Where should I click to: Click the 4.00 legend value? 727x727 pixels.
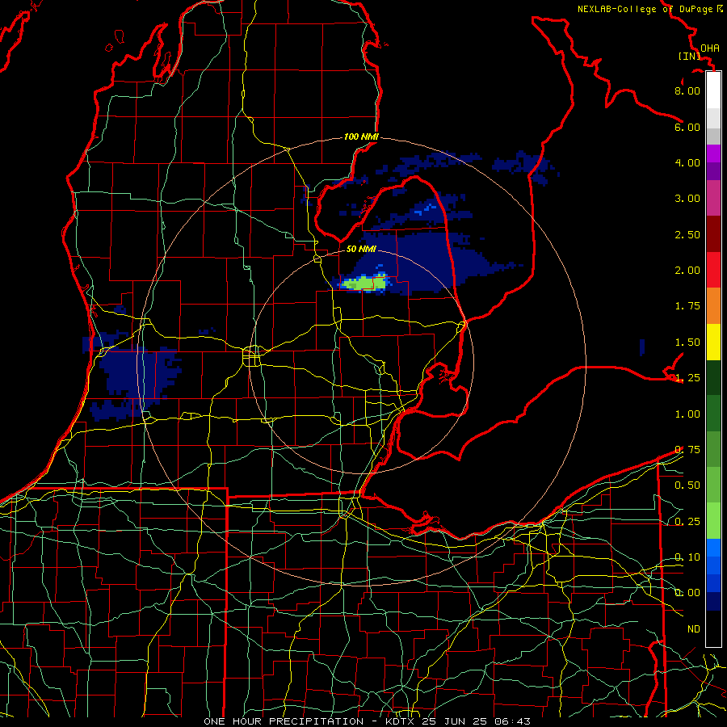tap(687, 162)
